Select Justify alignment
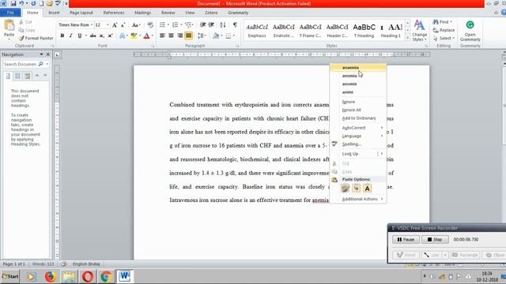This screenshot has height=284, width=506. point(188,35)
